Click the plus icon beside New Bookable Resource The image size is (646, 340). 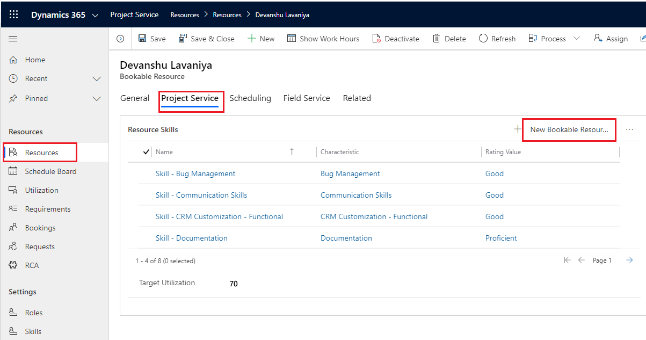tap(518, 129)
